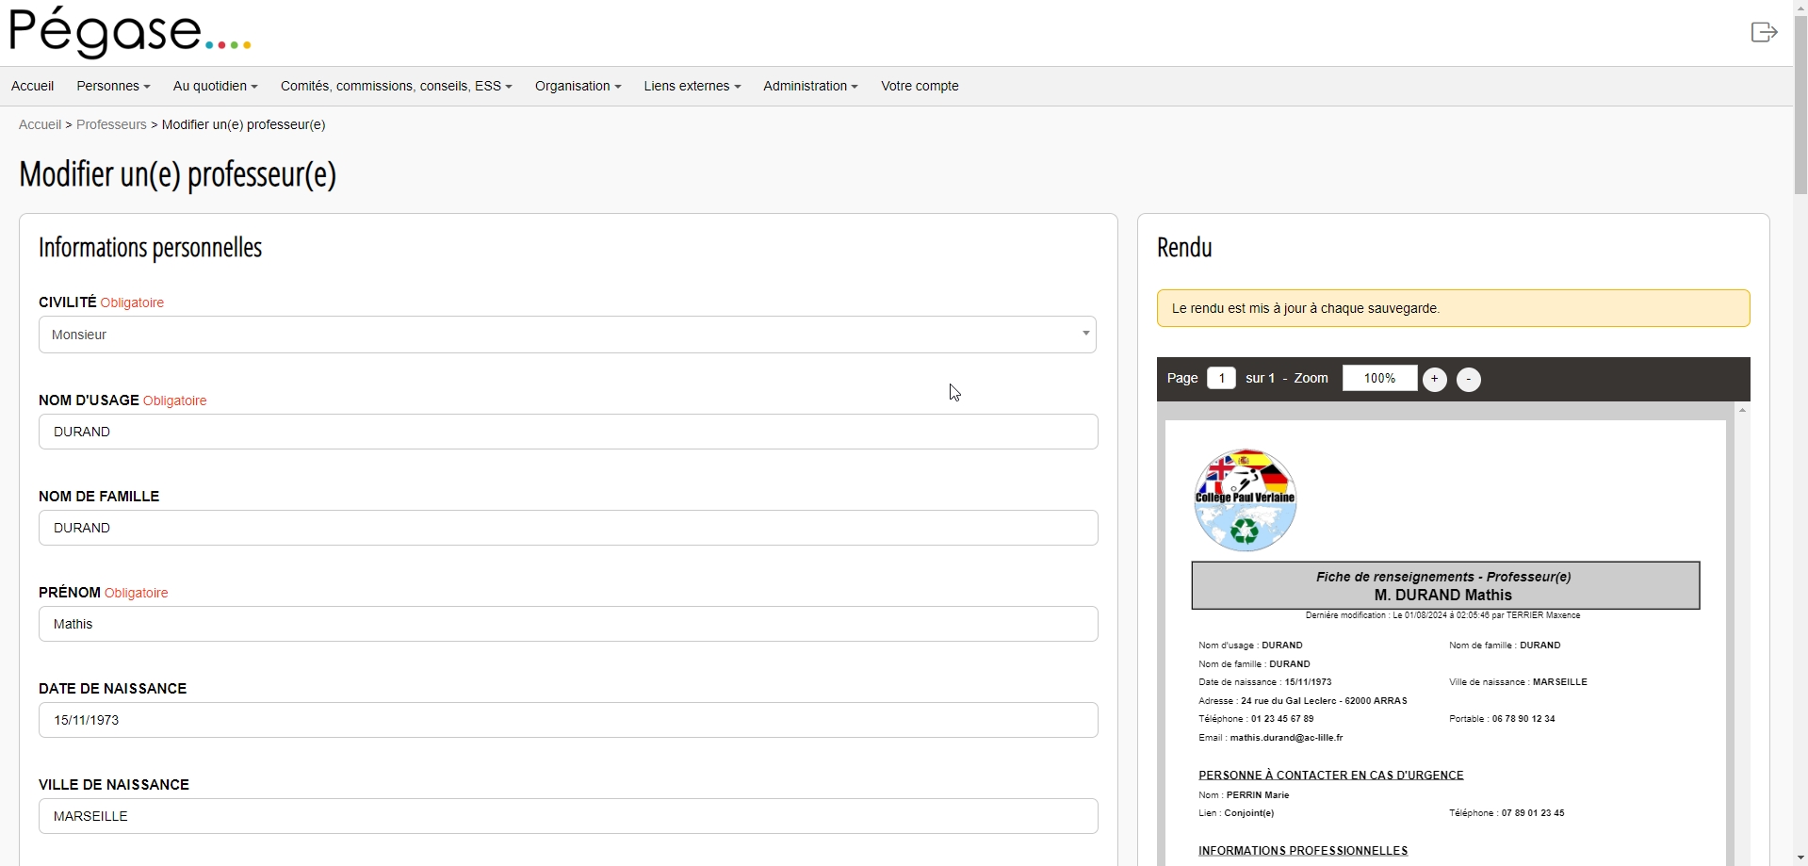The image size is (1808, 866).
Task: Click the page number box in preview
Action: tap(1221, 378)
